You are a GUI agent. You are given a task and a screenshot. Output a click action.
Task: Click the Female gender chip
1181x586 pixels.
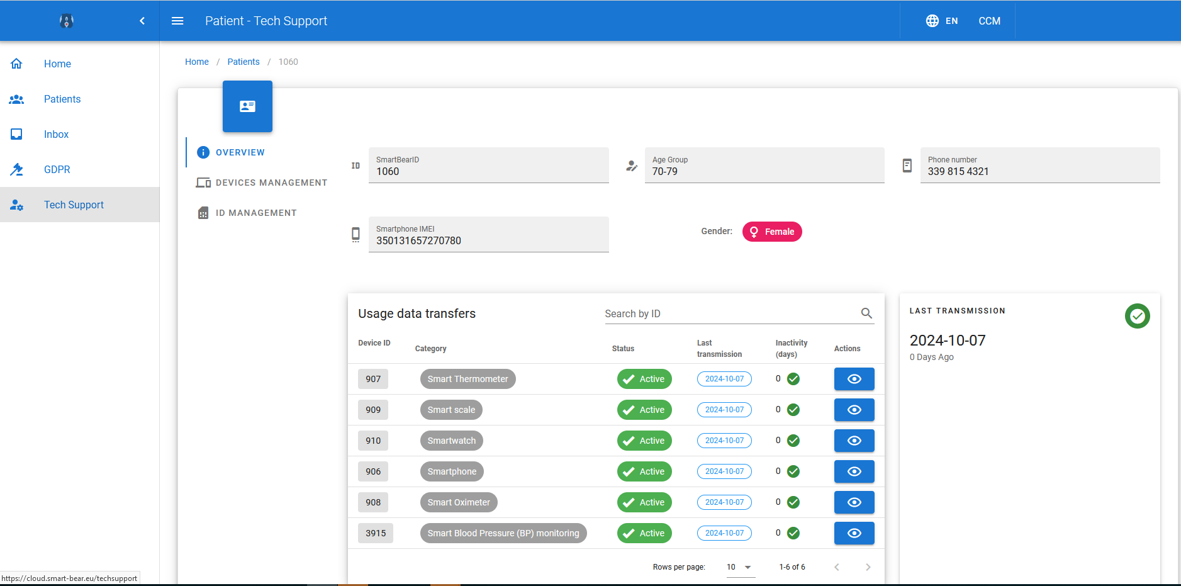click(772, 232)
